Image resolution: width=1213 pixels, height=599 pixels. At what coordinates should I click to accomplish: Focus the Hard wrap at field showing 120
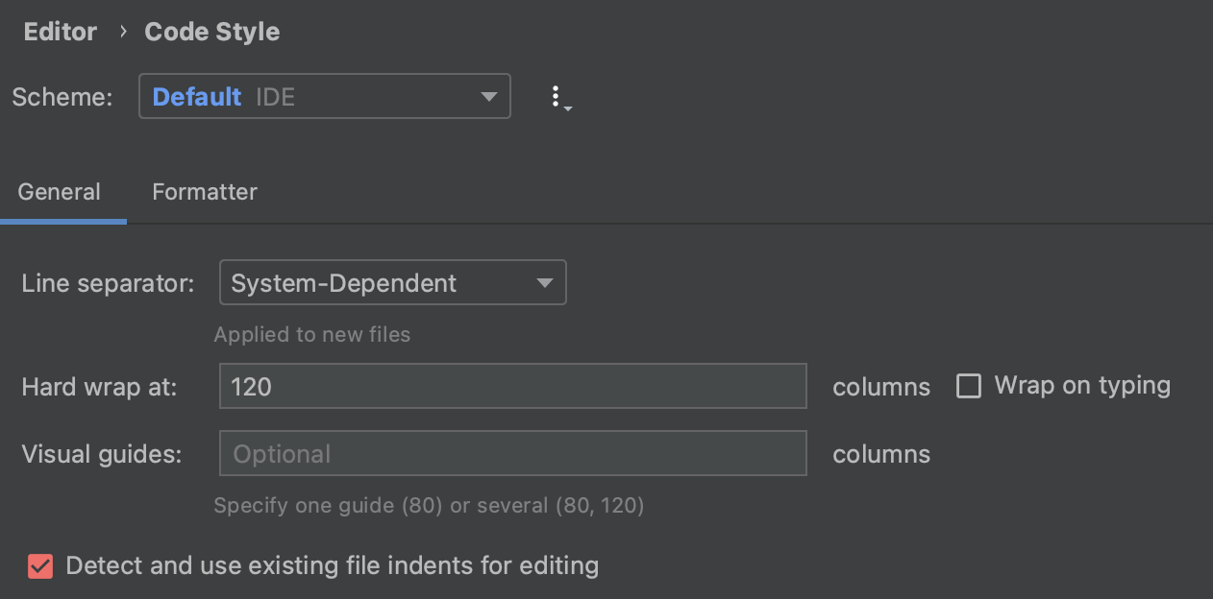click(512, 387)
